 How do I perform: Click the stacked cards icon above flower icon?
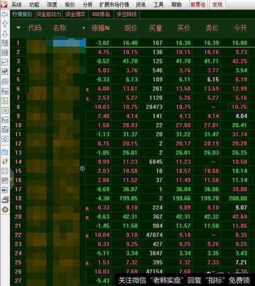point(5,200)
